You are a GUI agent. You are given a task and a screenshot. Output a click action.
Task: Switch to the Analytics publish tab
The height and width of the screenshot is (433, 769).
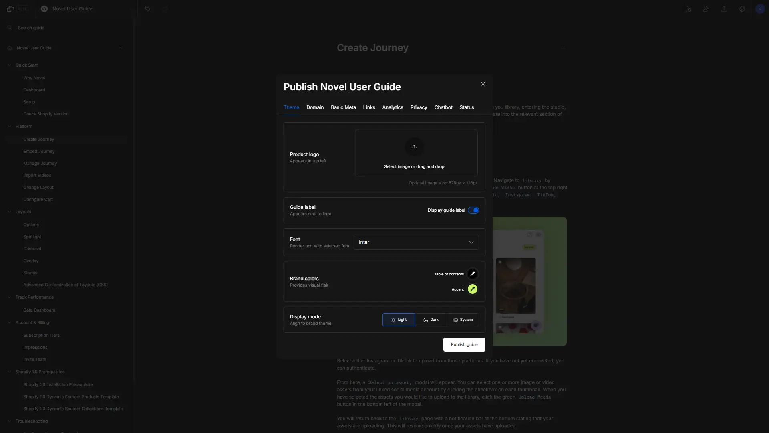(x=393, y=108)
